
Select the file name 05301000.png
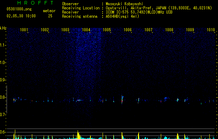[x=19, y=9]
